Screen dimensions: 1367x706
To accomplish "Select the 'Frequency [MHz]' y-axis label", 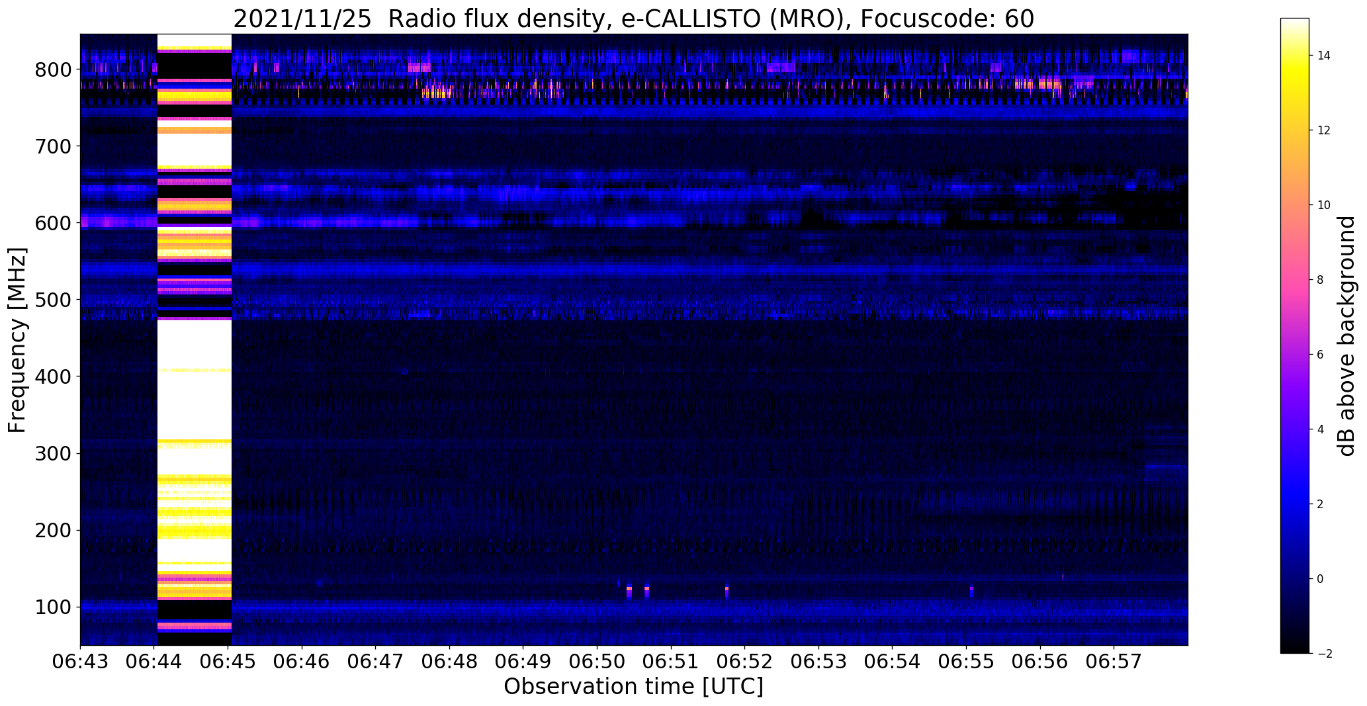I will pyautogui.click(x=18, y=340).
